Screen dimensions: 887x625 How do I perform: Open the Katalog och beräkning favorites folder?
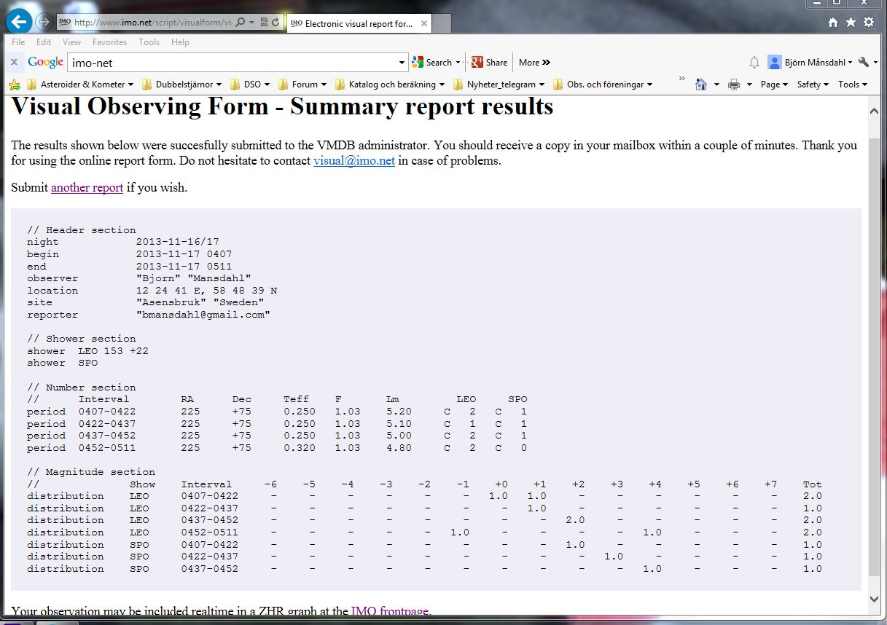[x=389, y=84]
